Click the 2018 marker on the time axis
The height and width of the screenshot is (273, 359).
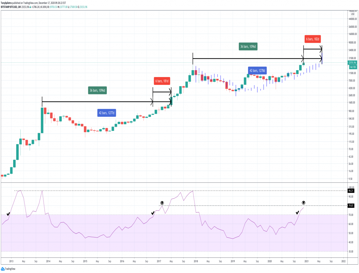[x=196, y=261]
